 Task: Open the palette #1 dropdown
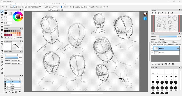pos(7,38)
